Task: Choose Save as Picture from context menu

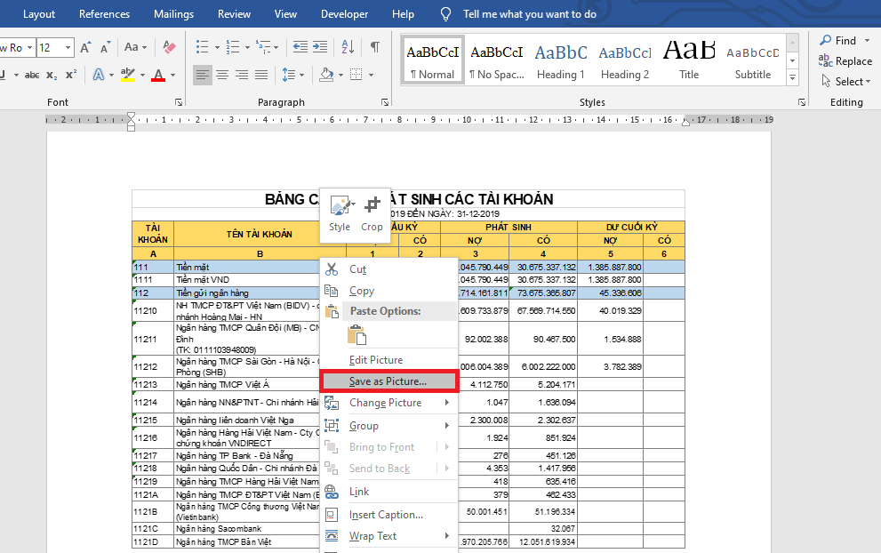Action: coord(388,381)
